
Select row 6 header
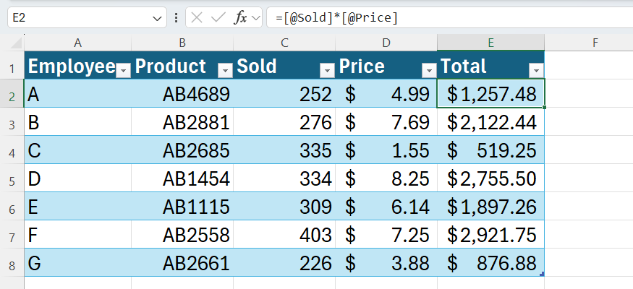[12, 207]
